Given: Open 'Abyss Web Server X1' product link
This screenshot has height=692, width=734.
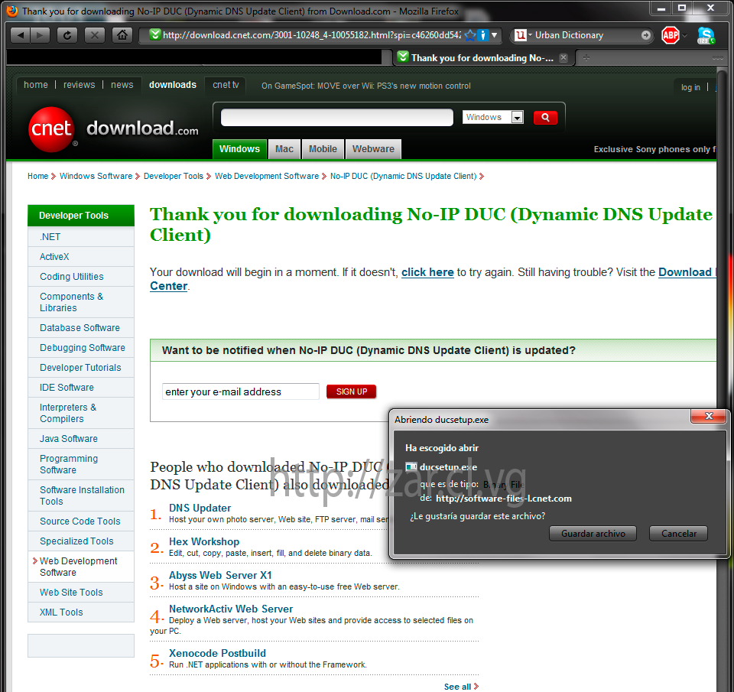Looking at the screenshot, I should click(x=220, y=576).
